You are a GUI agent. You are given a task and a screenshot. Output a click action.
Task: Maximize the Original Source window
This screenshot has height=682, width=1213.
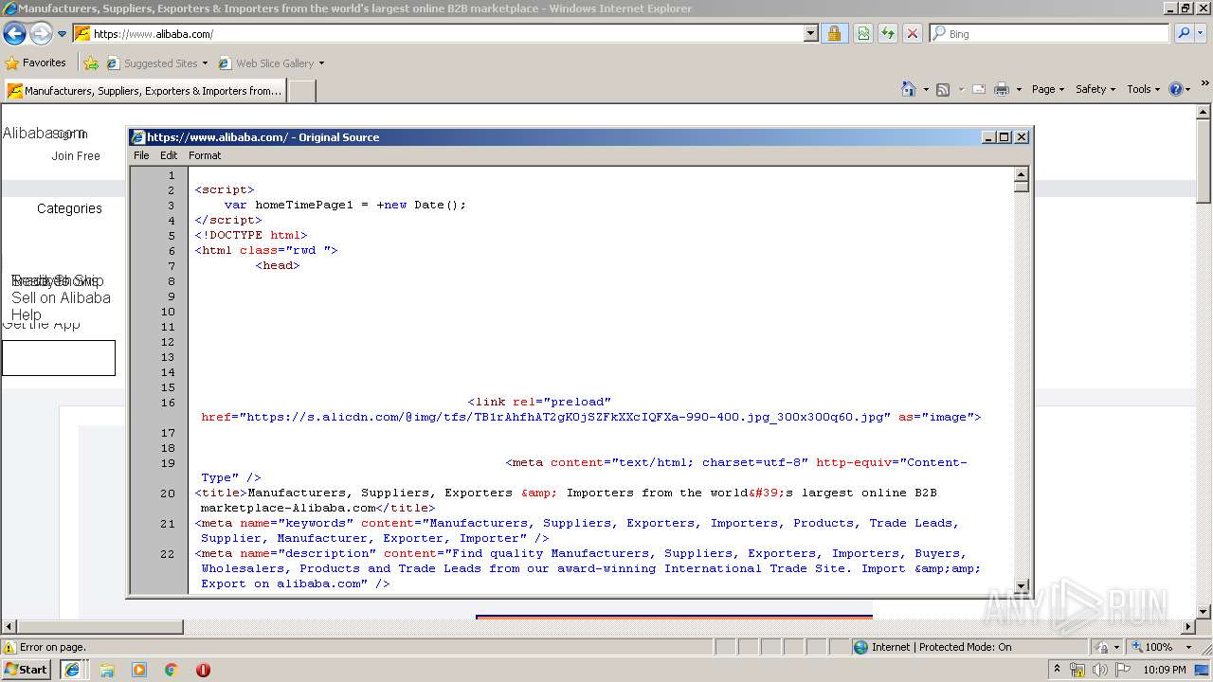[1005, 137]
